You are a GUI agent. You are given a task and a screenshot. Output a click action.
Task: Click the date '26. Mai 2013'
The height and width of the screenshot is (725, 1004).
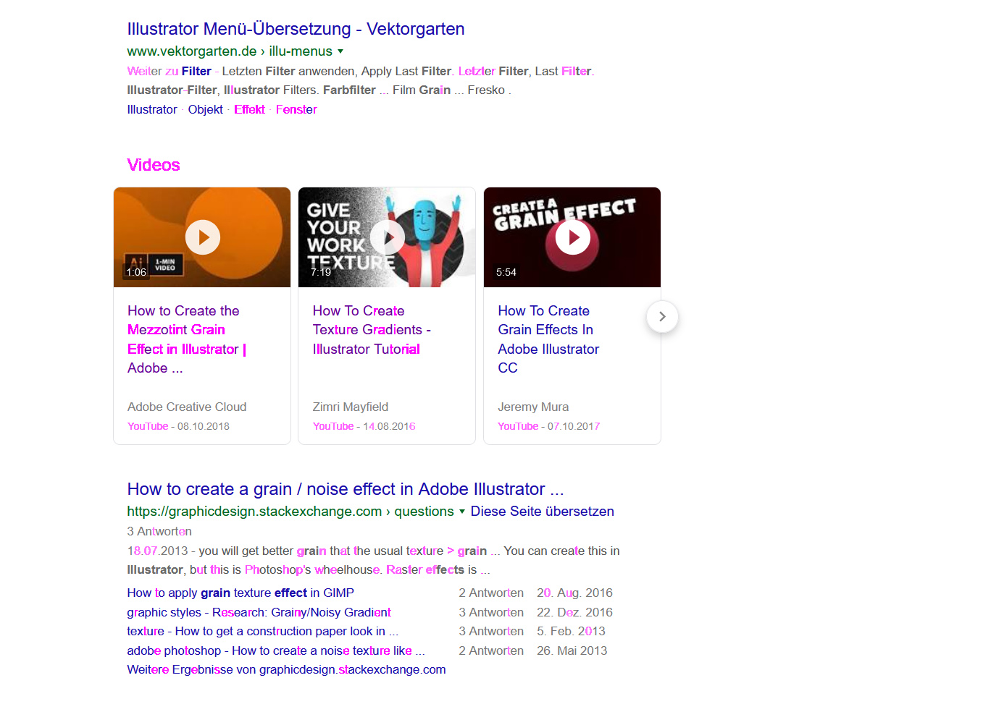[x=572, y=650]
